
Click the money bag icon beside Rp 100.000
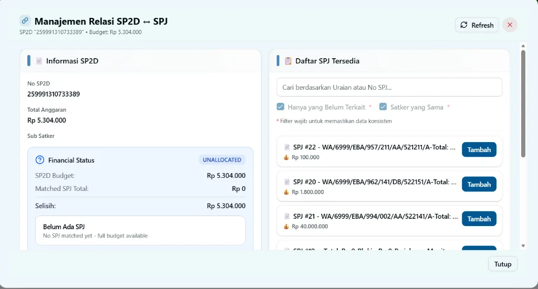[286, 157]
